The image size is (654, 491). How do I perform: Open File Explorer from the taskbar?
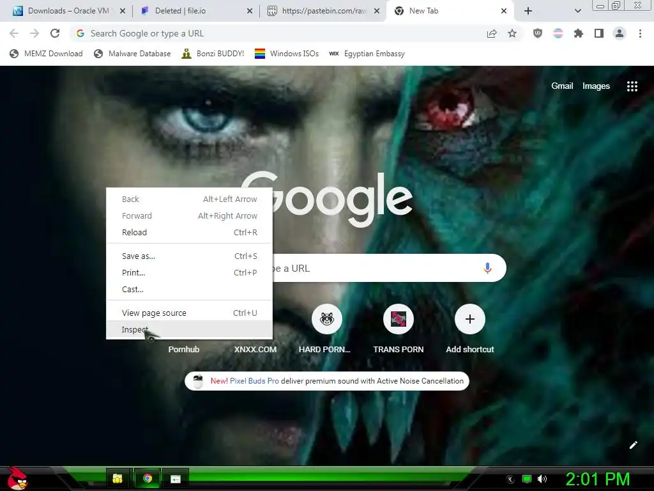pos(118,478)
